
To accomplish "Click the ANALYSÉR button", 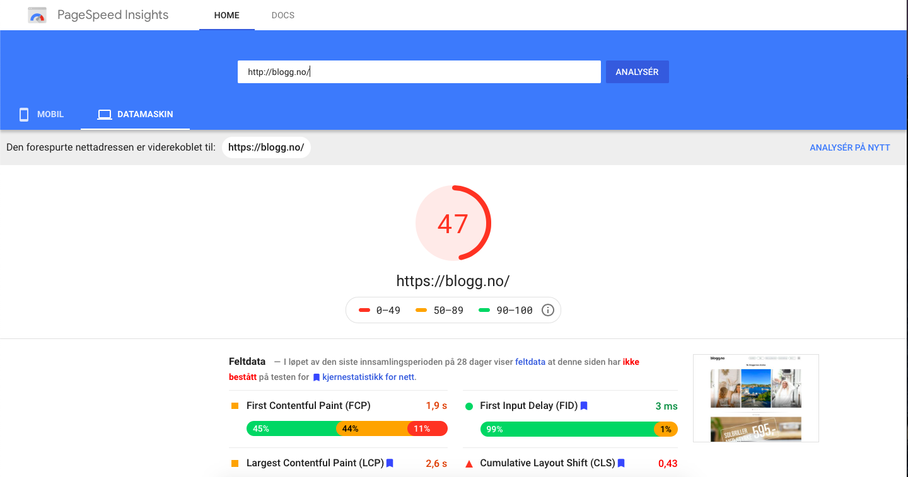I will tap(637, 72).
